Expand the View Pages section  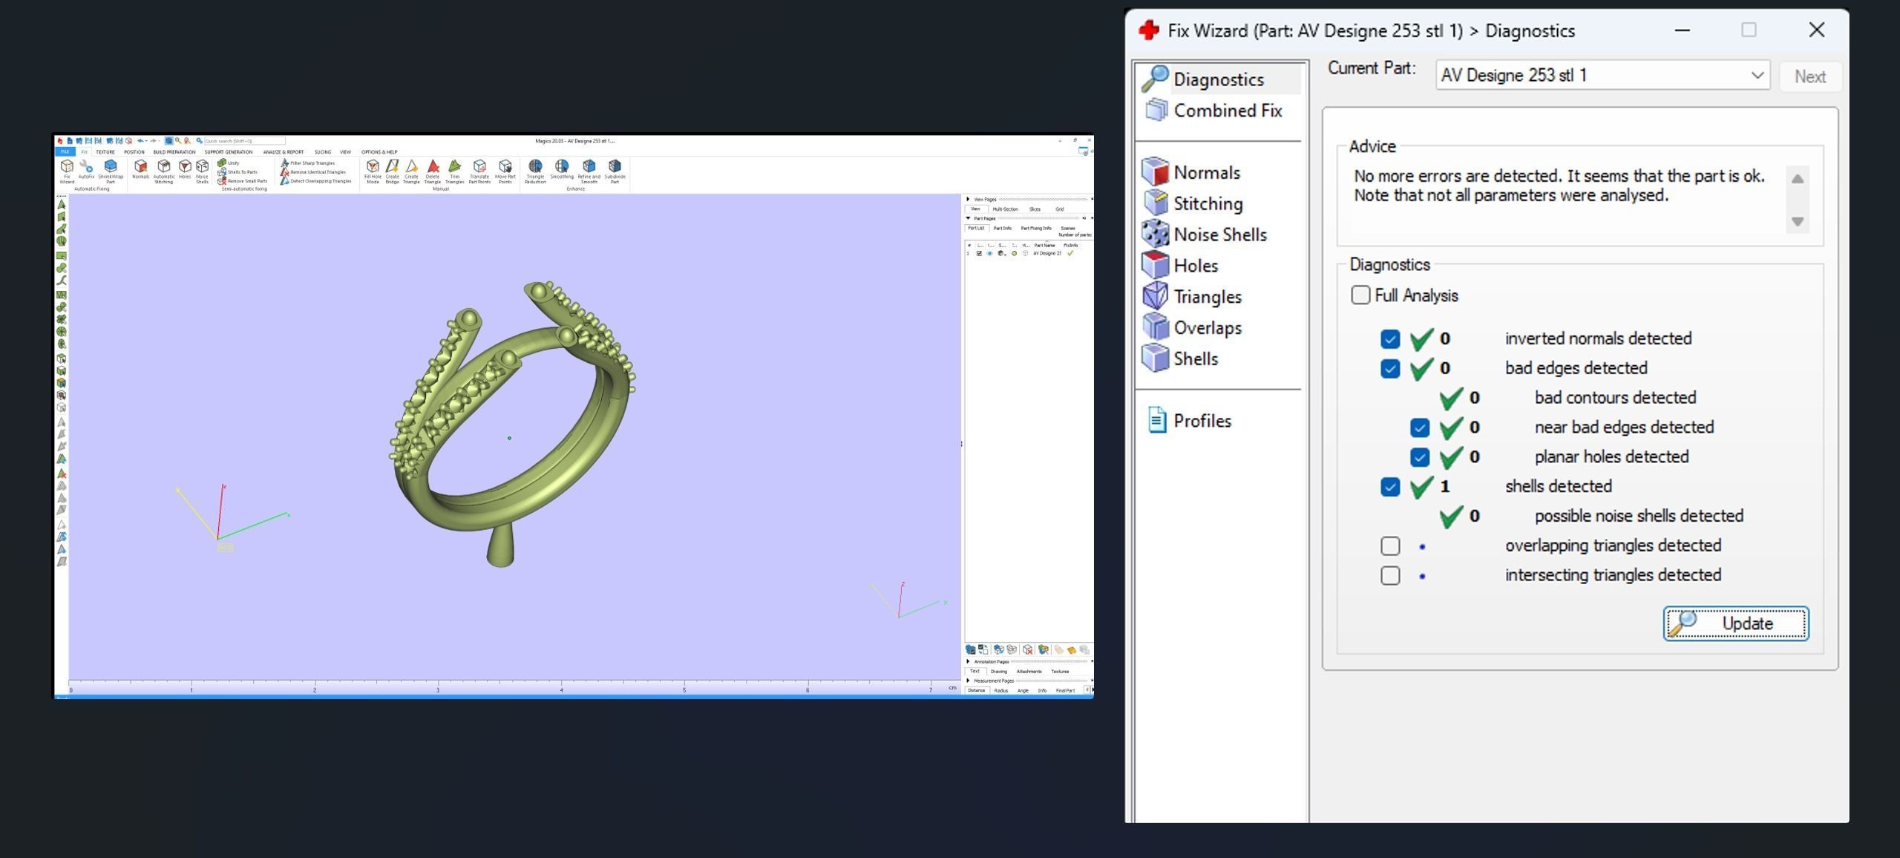969,199
